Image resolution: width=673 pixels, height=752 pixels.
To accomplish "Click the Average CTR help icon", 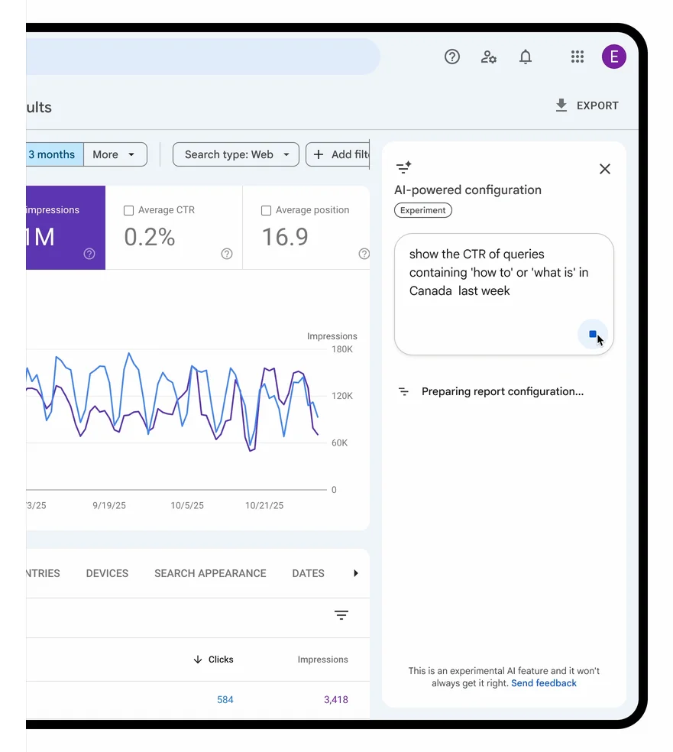I will pos(227,254).
